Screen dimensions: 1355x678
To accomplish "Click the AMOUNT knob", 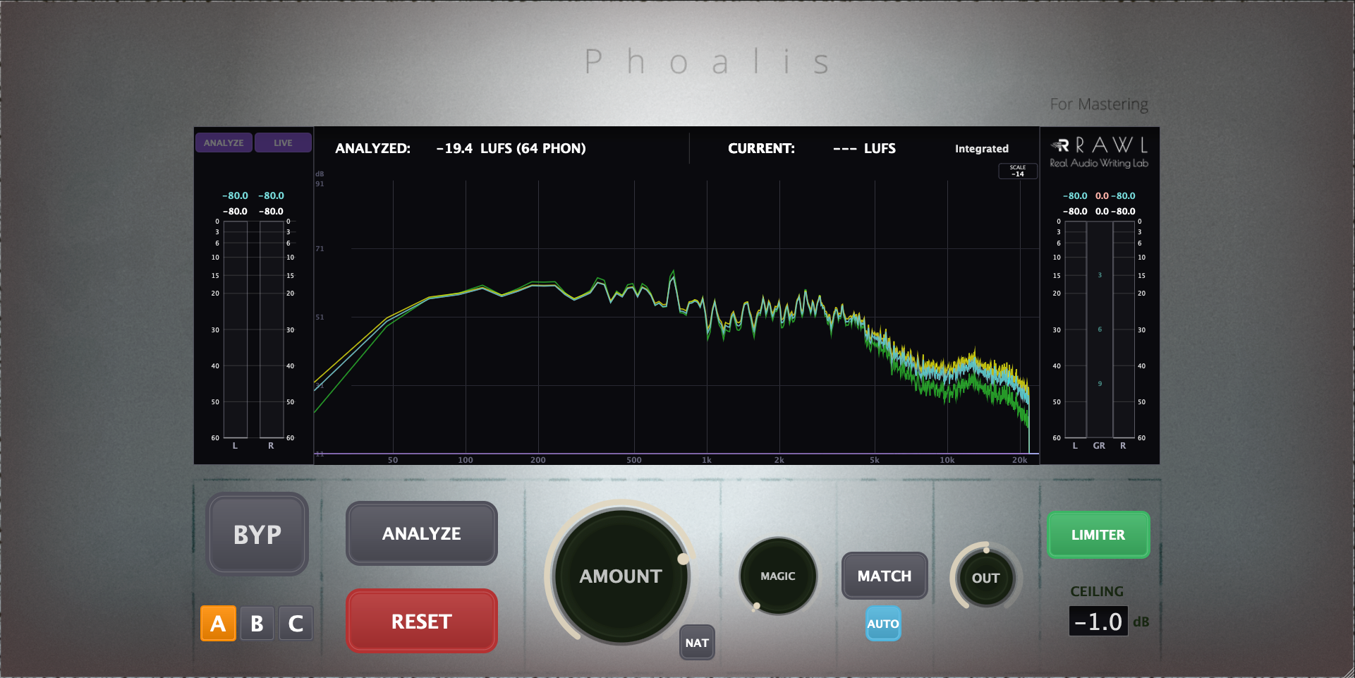I will pyautogui.click(x=621, y=576).
